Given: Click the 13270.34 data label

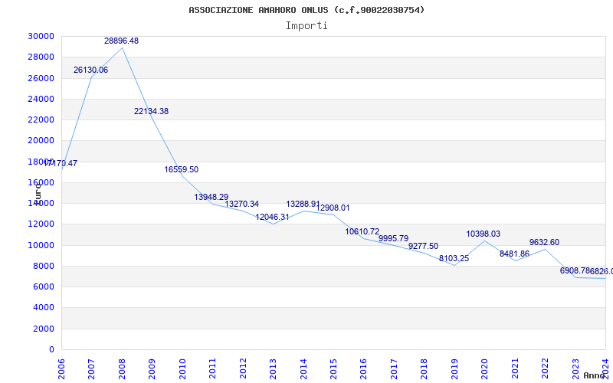Looking at the screenshot, I should click(x=241, y=204).
